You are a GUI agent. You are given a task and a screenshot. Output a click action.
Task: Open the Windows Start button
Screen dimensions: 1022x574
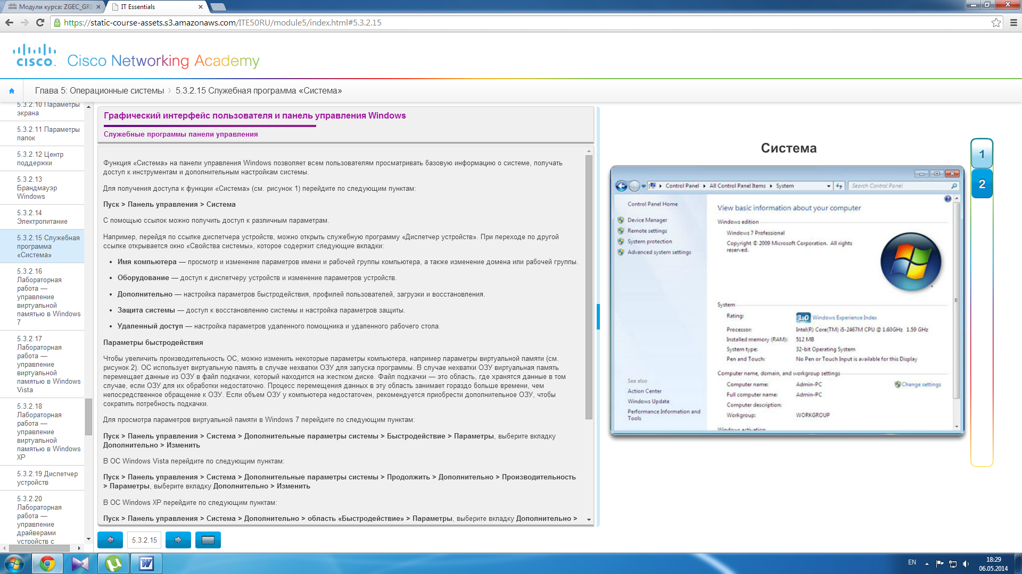click(14, 563)
